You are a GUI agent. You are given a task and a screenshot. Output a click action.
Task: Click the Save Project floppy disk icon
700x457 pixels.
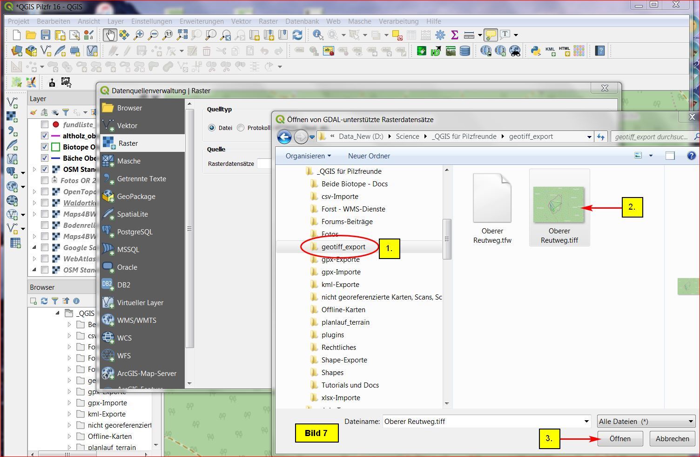45,35
